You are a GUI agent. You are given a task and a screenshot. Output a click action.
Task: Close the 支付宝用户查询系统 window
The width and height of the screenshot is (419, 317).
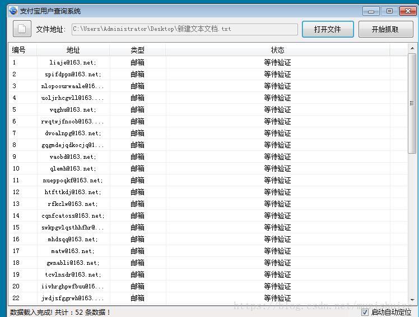point(408,11)
